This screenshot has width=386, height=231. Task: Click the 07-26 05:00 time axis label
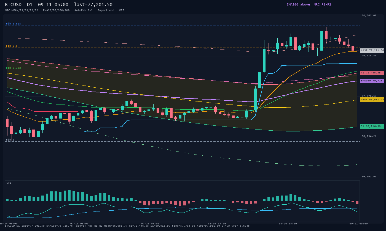[x=150, y=224]
